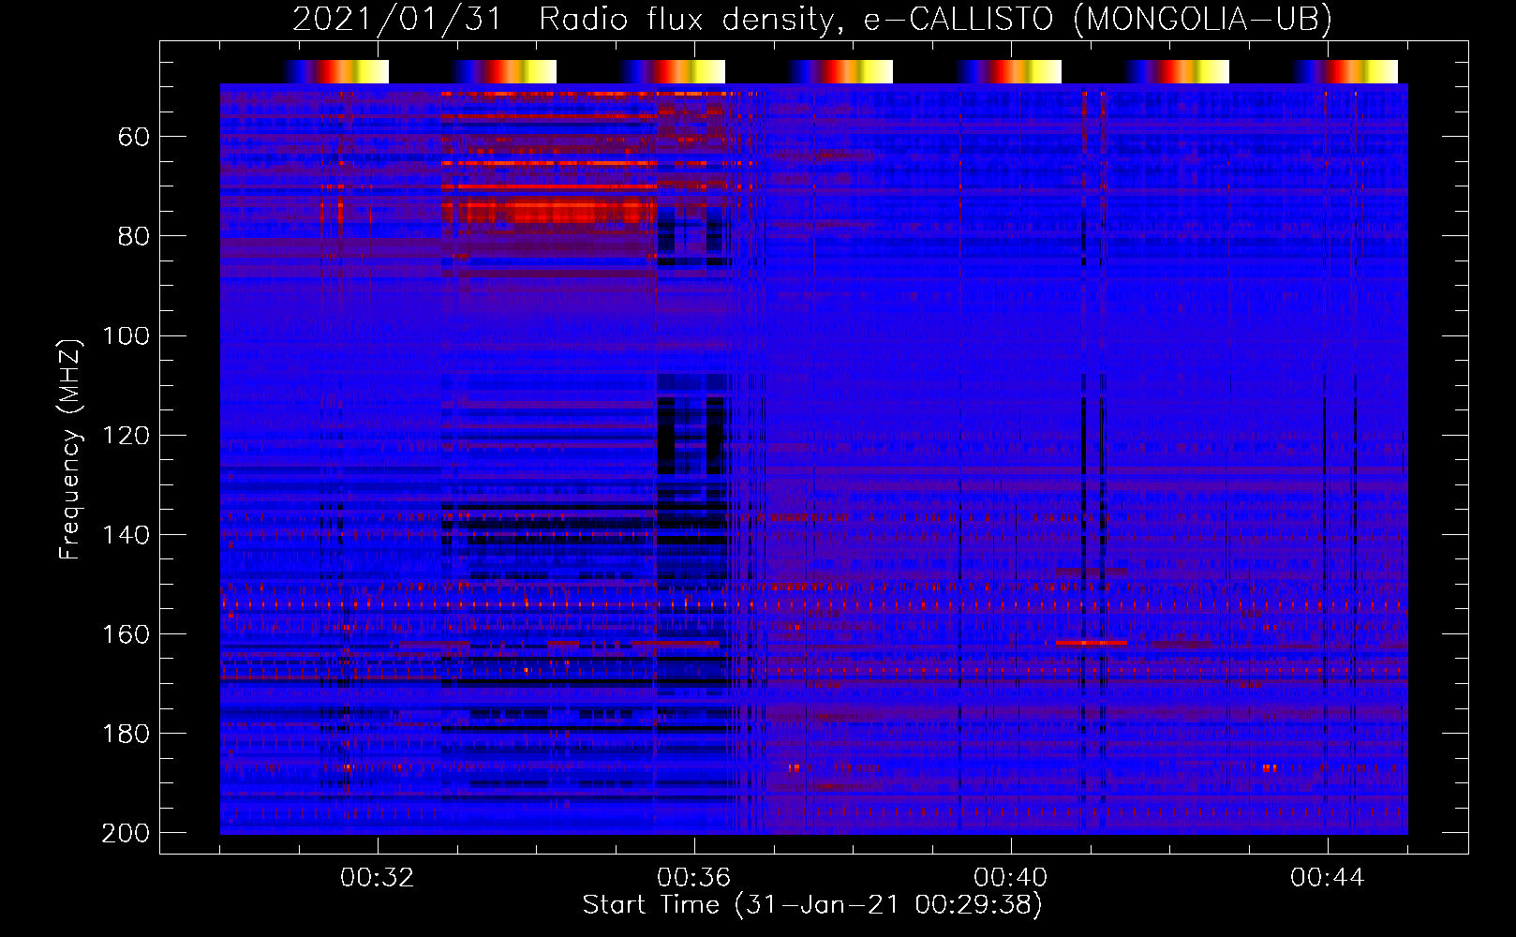Click the 140 frequency tick label

[126, 534]
